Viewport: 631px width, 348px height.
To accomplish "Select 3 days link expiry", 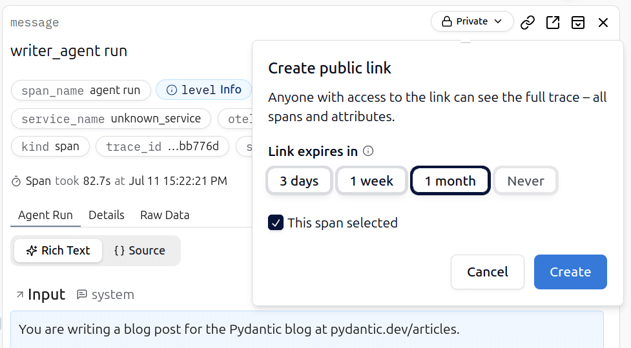I will [x=299, y=181].
